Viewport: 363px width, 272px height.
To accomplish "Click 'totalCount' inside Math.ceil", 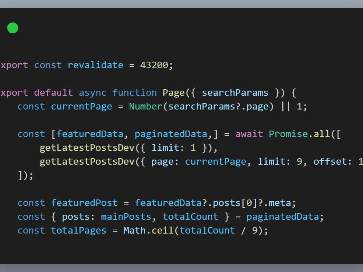I will point(207,231).
